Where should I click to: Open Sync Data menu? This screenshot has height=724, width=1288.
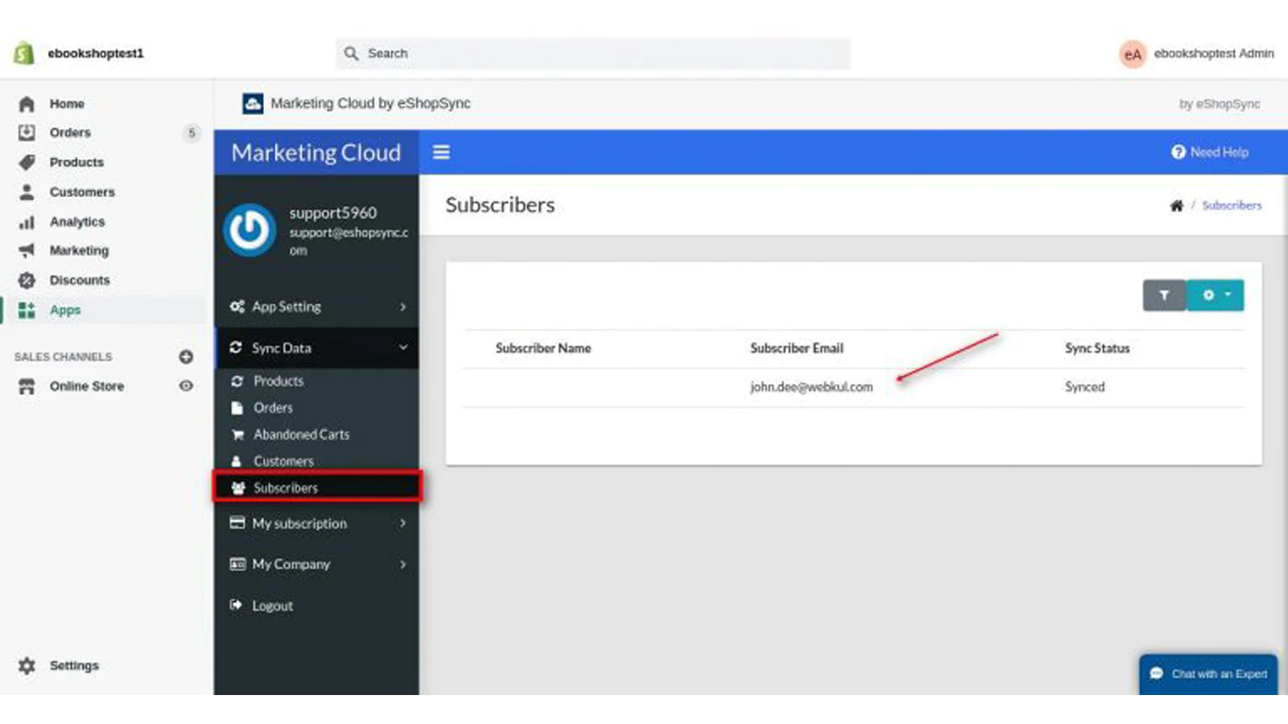[x=316, y=348]
